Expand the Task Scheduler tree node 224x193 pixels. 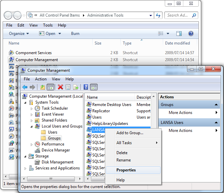(31, 109)
